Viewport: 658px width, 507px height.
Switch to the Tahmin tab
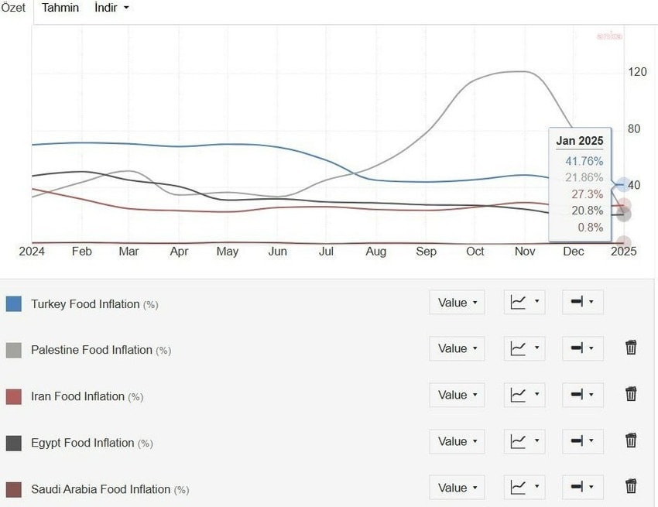[x=60, y=8]
